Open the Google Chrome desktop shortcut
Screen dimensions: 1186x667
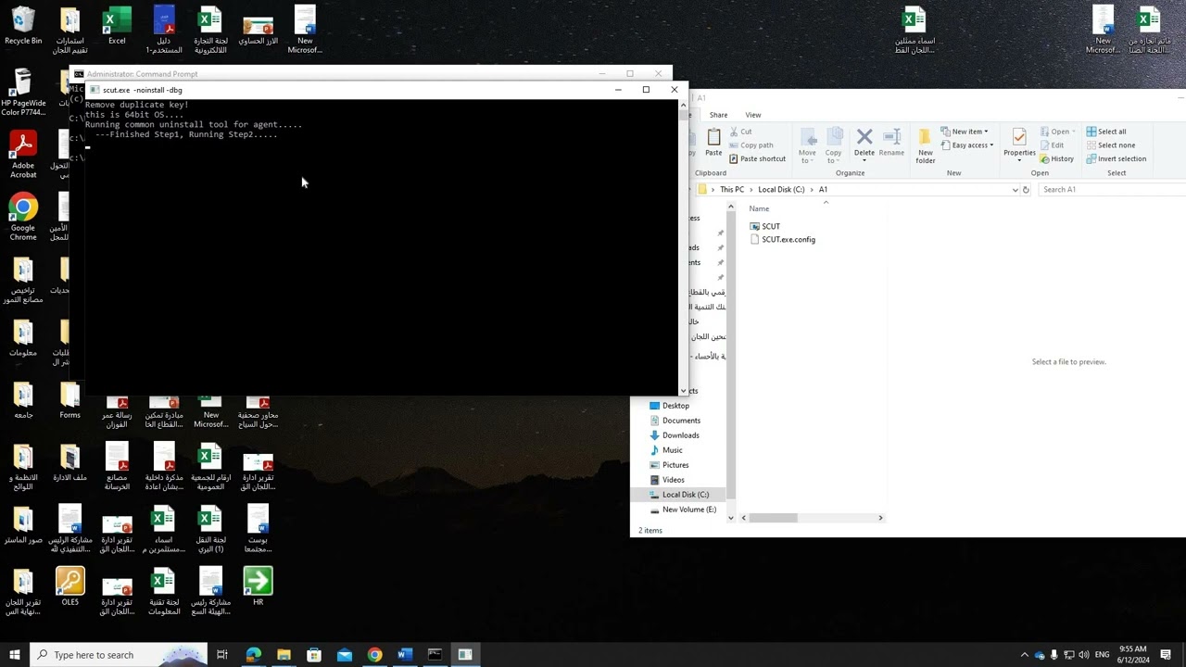pyautogui.click(x=23, y=217)
